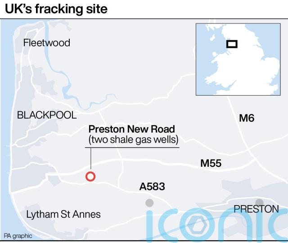Click the black rectangle on the inset map
Screen dimensions: 288x243
(232, 44)
